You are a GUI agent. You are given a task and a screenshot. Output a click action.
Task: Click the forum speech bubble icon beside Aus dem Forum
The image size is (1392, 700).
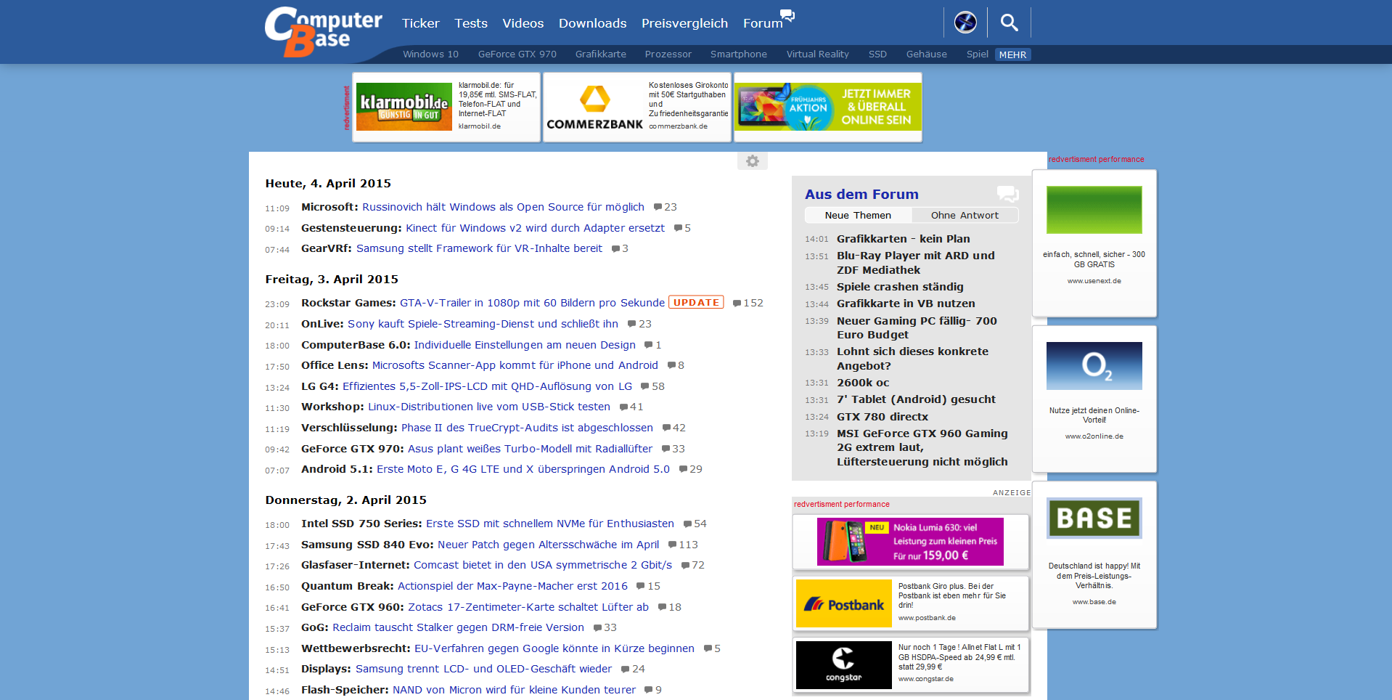point(1007,194)
